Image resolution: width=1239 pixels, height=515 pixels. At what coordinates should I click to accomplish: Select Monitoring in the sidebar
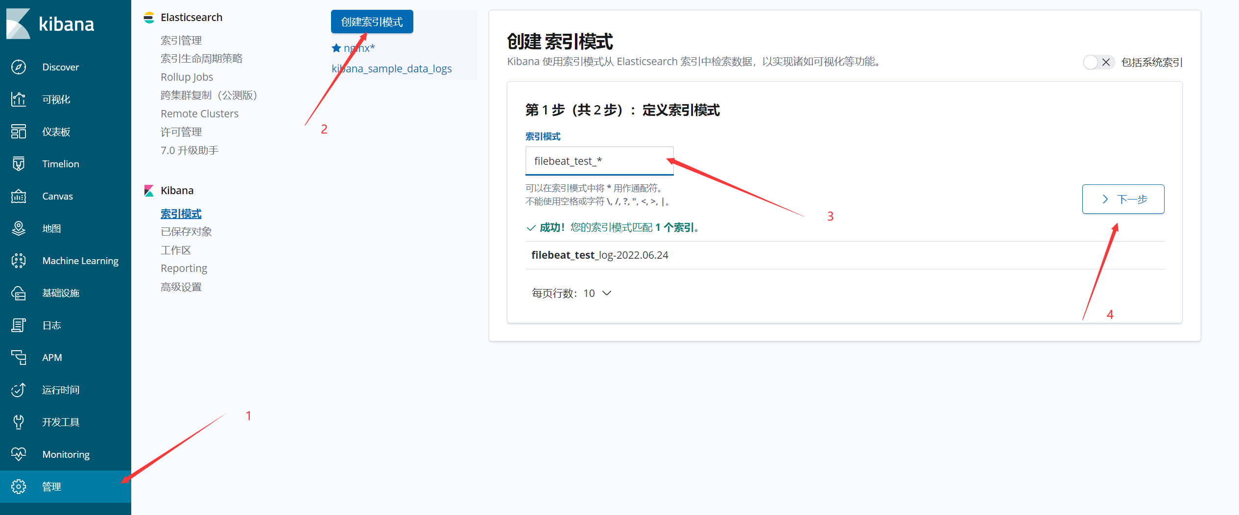click(66, 454)
